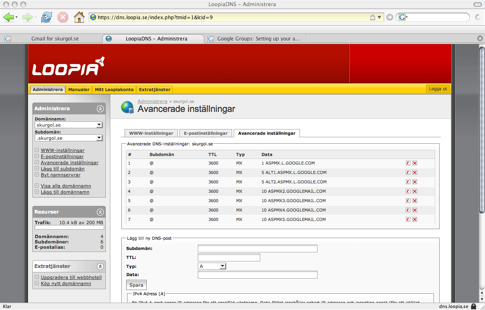
Task: Open address bar history dropdown arrow
Action: [380, 17]
